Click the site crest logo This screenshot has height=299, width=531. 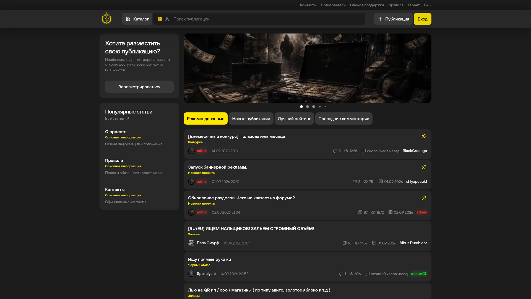click(106, 19)
